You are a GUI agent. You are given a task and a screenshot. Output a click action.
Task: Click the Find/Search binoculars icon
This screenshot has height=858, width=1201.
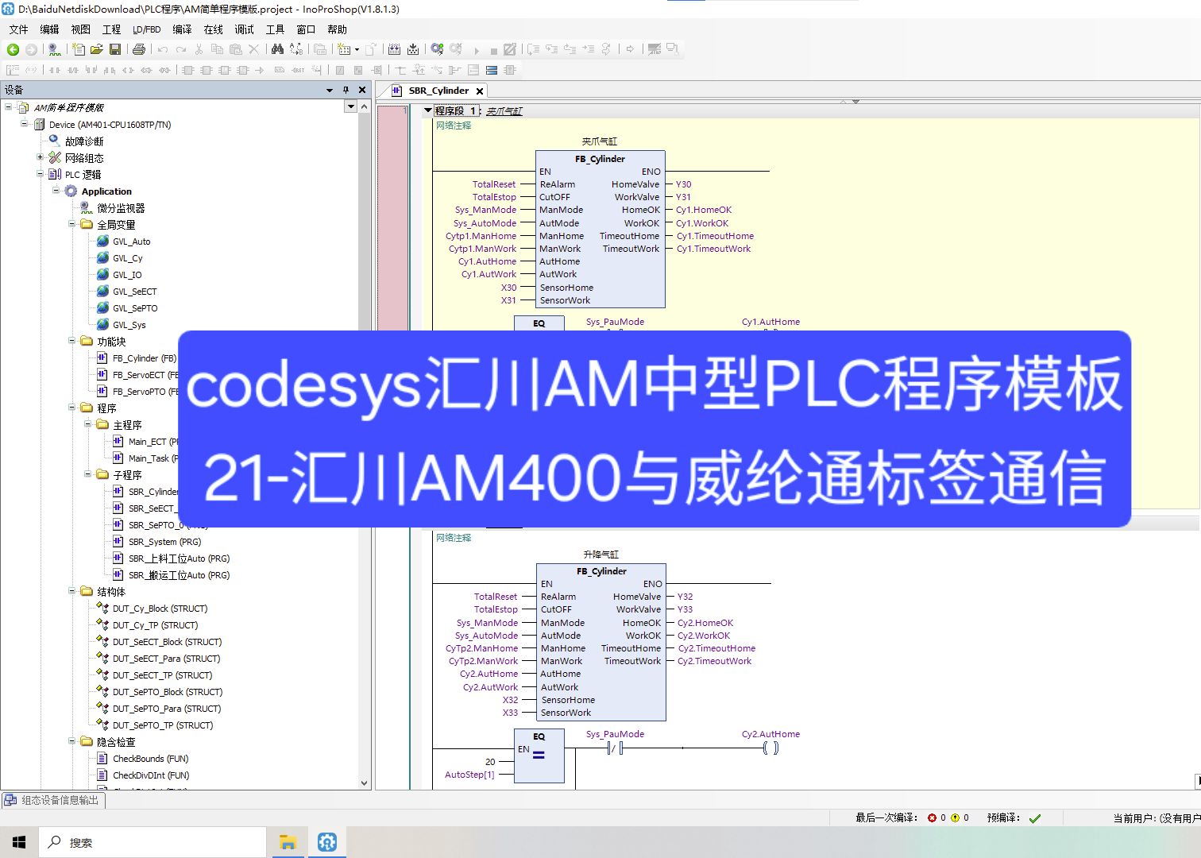pyautogui.click(x=276, y=49)
